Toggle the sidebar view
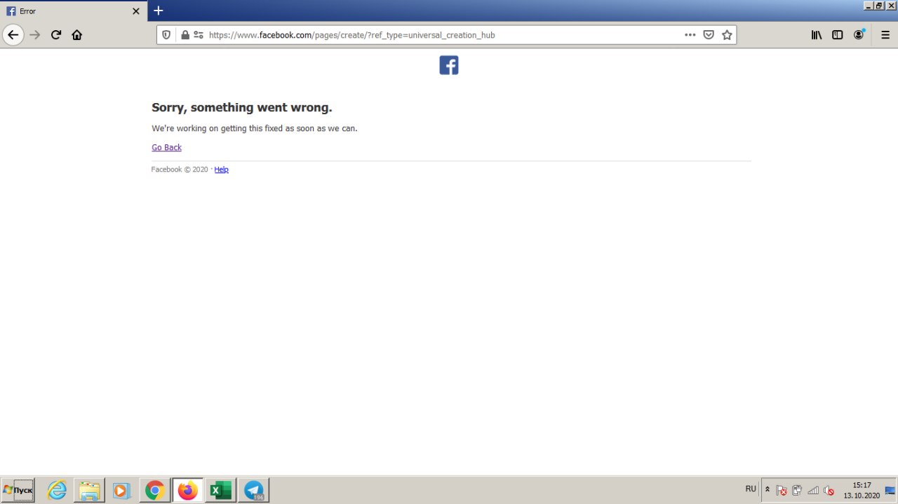Screen dimensions: 898x504 point(838,34)
